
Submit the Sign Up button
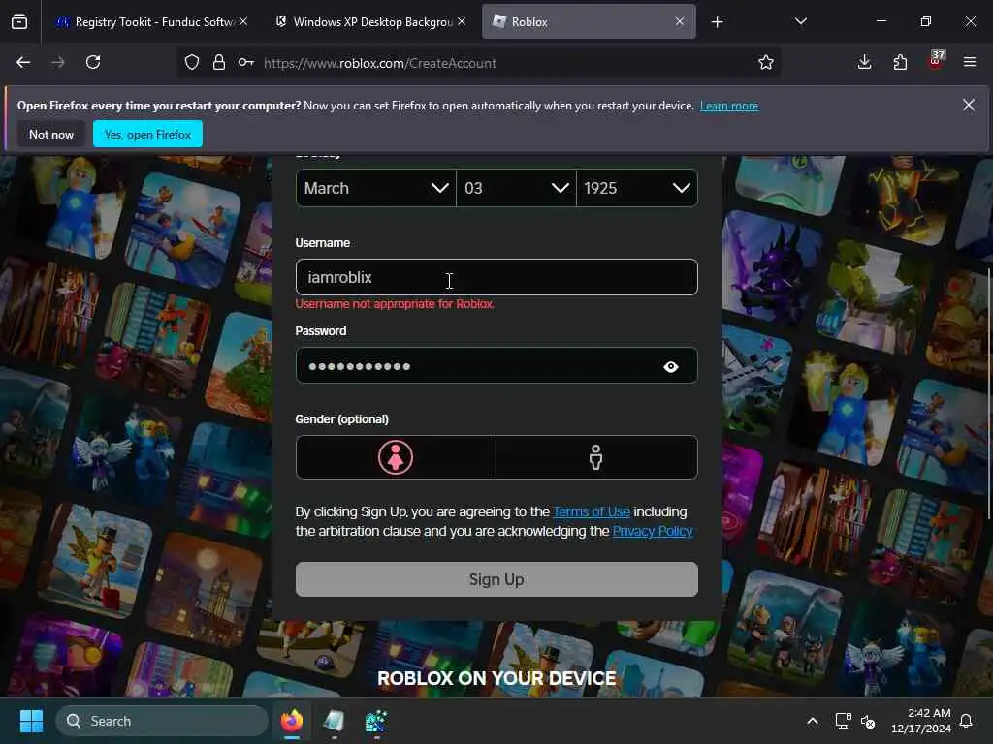pyautogui.click(x=496, y=579)
